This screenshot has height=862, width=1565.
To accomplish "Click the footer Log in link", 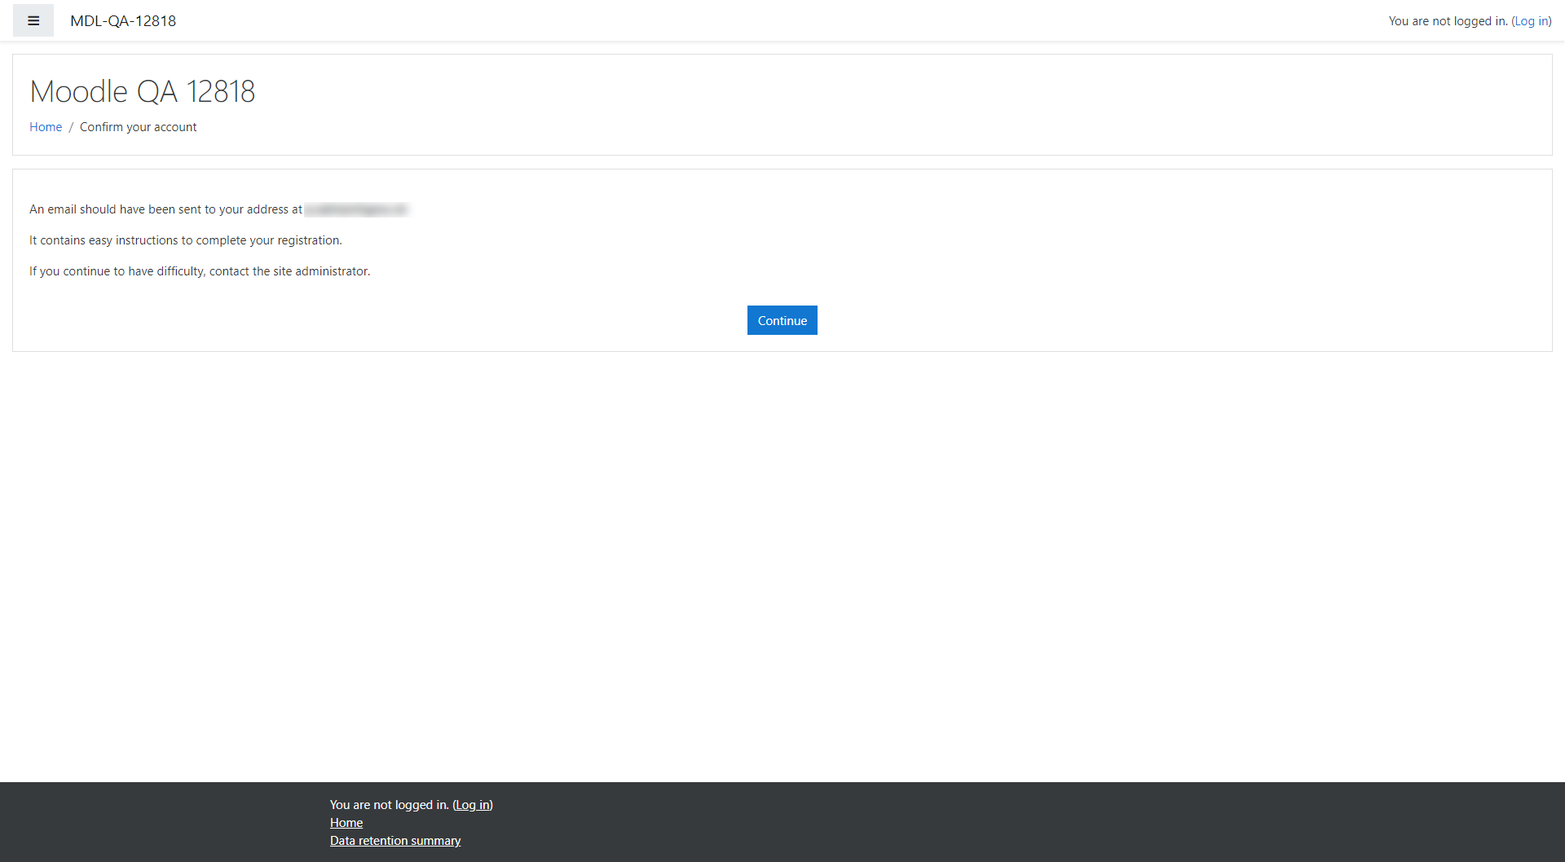I will [473, 805].
